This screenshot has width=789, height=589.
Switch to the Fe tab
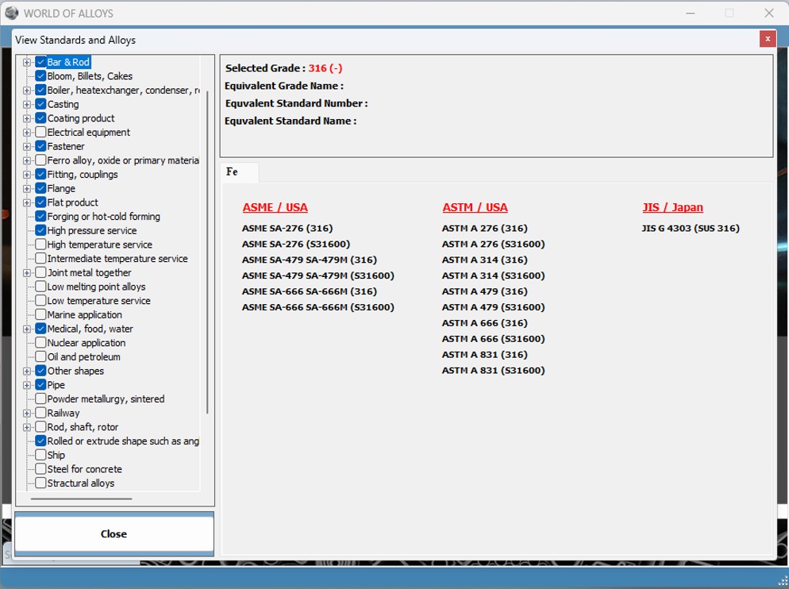[240, 172]
